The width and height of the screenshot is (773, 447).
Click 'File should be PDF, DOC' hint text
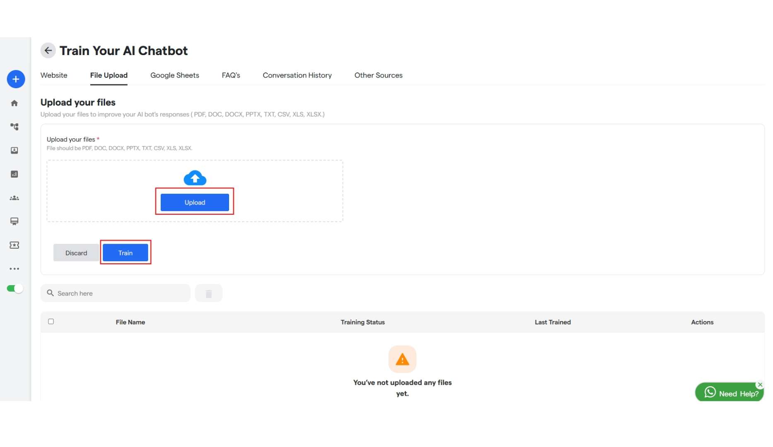(x=119, y=148)
